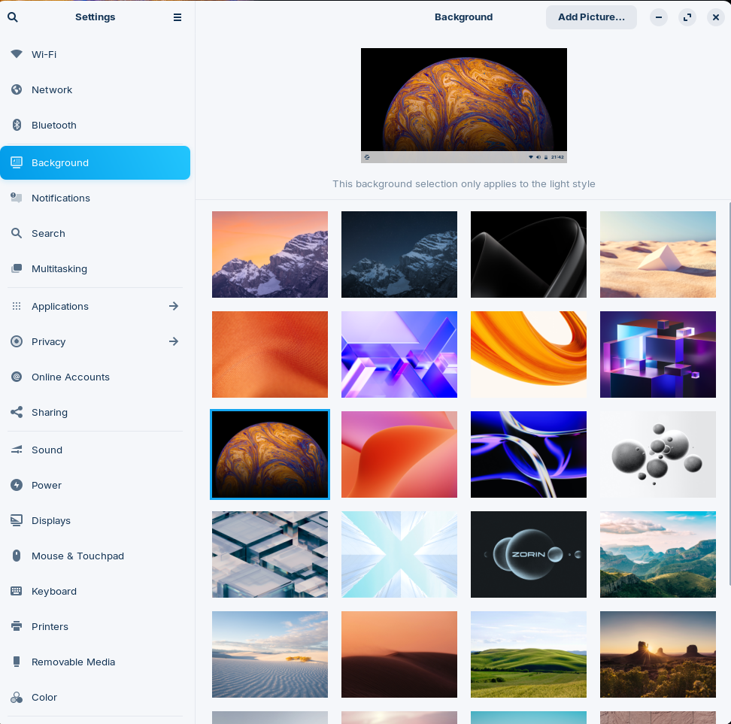Screen dimensions: 731x724
Task: Open the hamburger menu next to Settings title
Action: pos(177,17)
